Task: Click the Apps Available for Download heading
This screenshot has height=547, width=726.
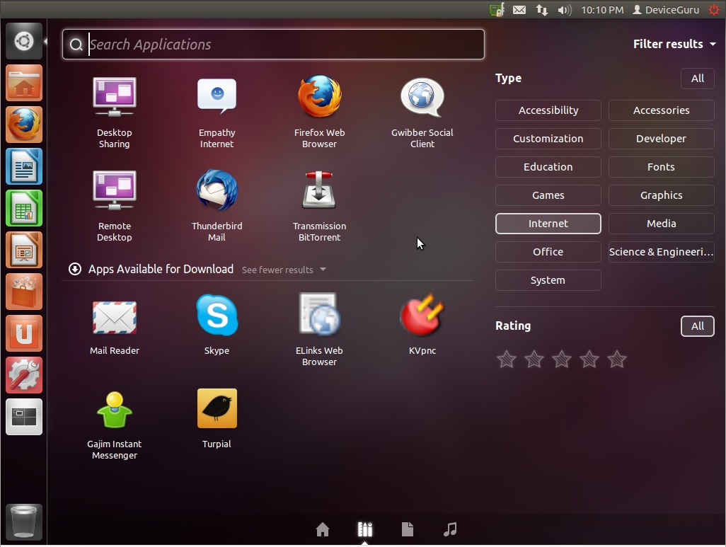Action: (x=161, y=269)
